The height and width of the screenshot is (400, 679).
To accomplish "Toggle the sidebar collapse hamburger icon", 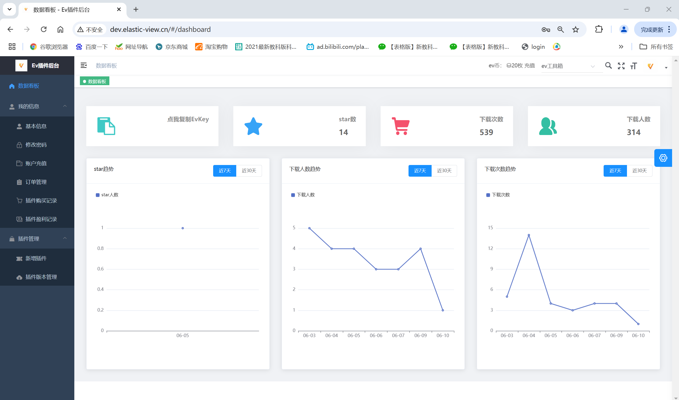I will point(84,66).
